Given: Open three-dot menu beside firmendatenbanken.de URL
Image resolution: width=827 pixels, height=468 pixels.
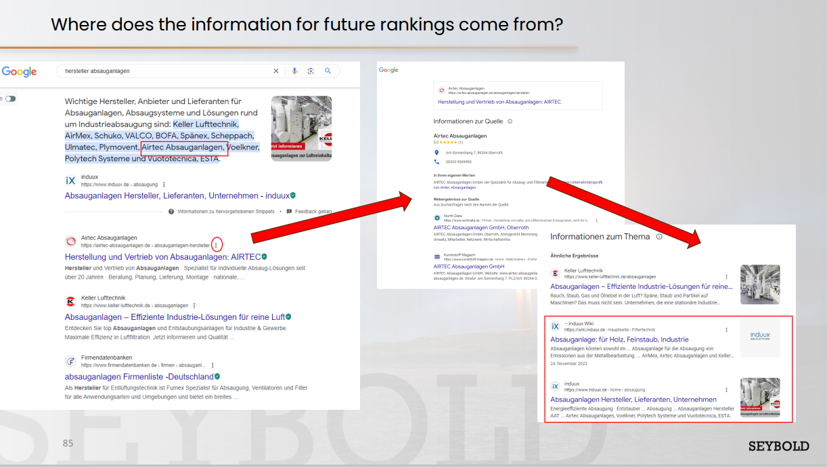Looking at the screenshot, I should click(x=213, y=365).
